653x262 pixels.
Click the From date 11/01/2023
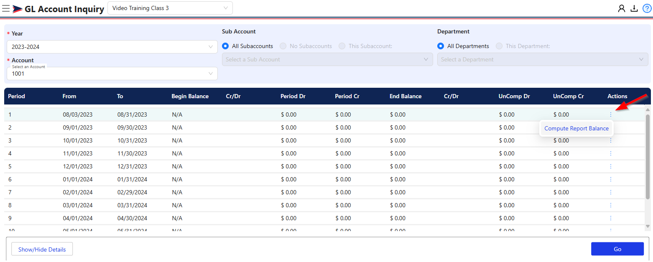(78, 153)
